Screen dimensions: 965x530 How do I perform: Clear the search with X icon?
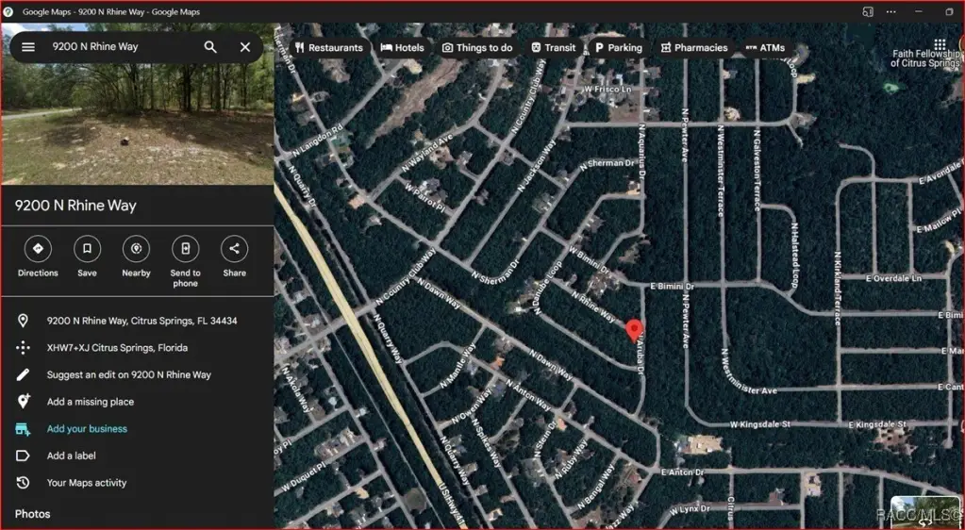[245, 47]
